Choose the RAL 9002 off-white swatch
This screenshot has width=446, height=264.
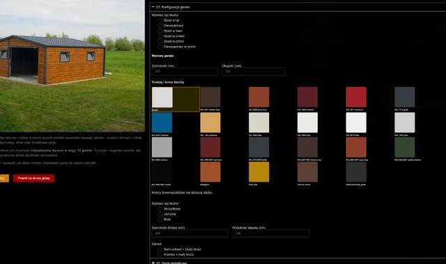coord(259,123)
